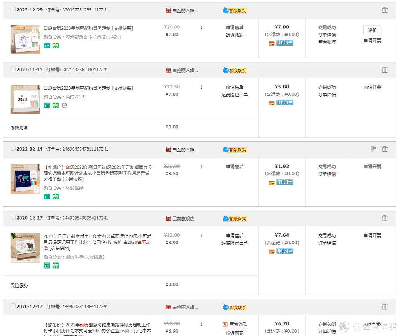Click 交易关闭 status on ¥6.70 order

[327, 324]
